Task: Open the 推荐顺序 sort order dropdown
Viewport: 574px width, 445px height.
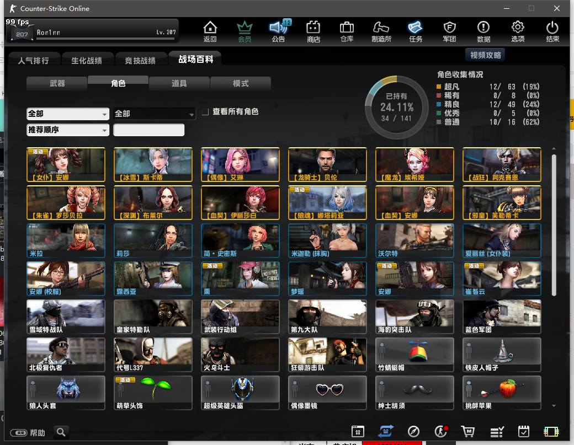Action: (x=68, y=130)
